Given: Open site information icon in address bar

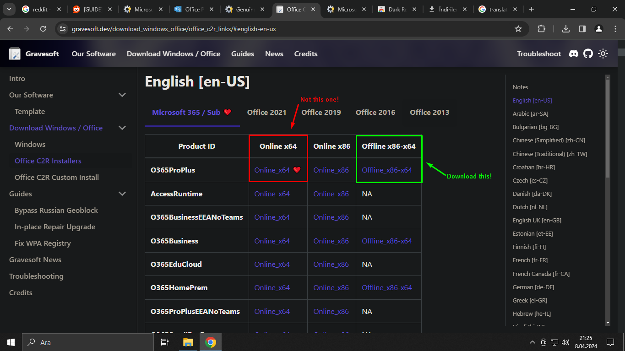Looking at the screenshot, I should click(x=63, y=29).
